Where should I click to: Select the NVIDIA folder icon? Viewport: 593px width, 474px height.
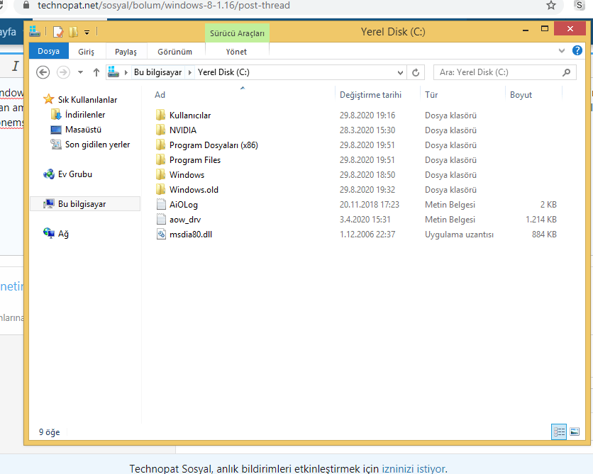[161, 130]
